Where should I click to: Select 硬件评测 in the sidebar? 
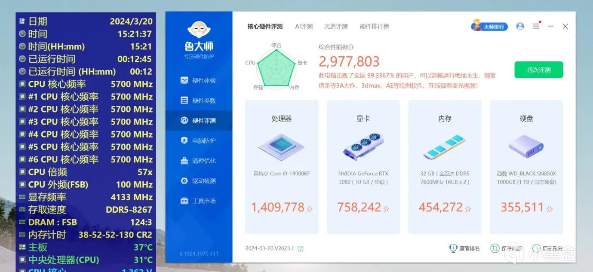(x=199, y=121)
